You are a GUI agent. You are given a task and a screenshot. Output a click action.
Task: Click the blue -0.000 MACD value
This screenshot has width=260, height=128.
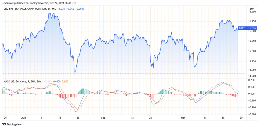click(x=57, y=81)
